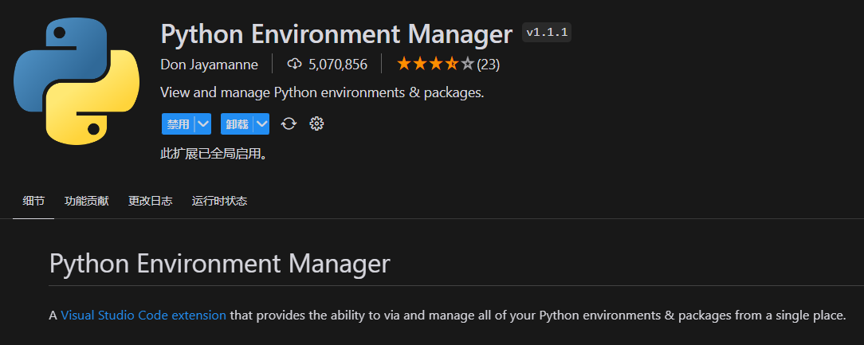
Task: Open the 更改日志 changelog tab
Action: pyautogui.click(x=151, y=201)
